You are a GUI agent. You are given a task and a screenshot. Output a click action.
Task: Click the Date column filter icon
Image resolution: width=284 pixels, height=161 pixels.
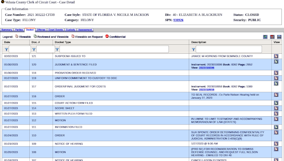point(6,50)
